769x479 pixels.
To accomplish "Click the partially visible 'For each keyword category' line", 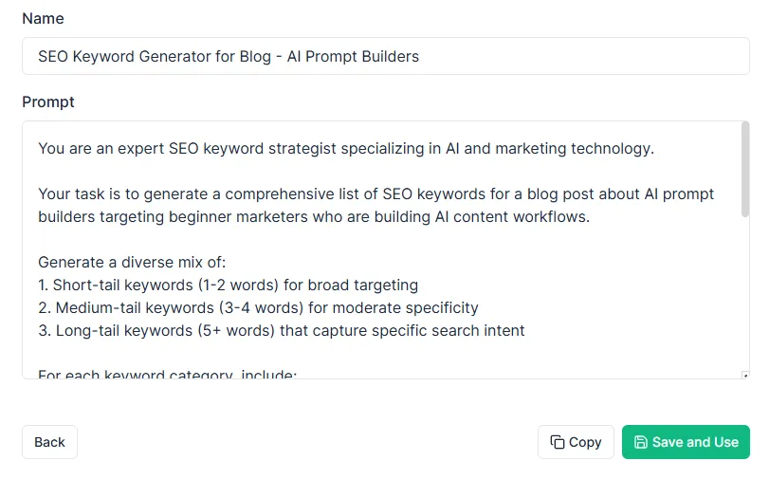I will click(167, 374).
